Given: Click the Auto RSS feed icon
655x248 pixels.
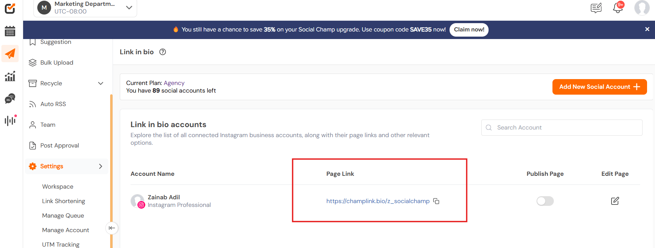Looking at the screenshot, I should point(33,104).
